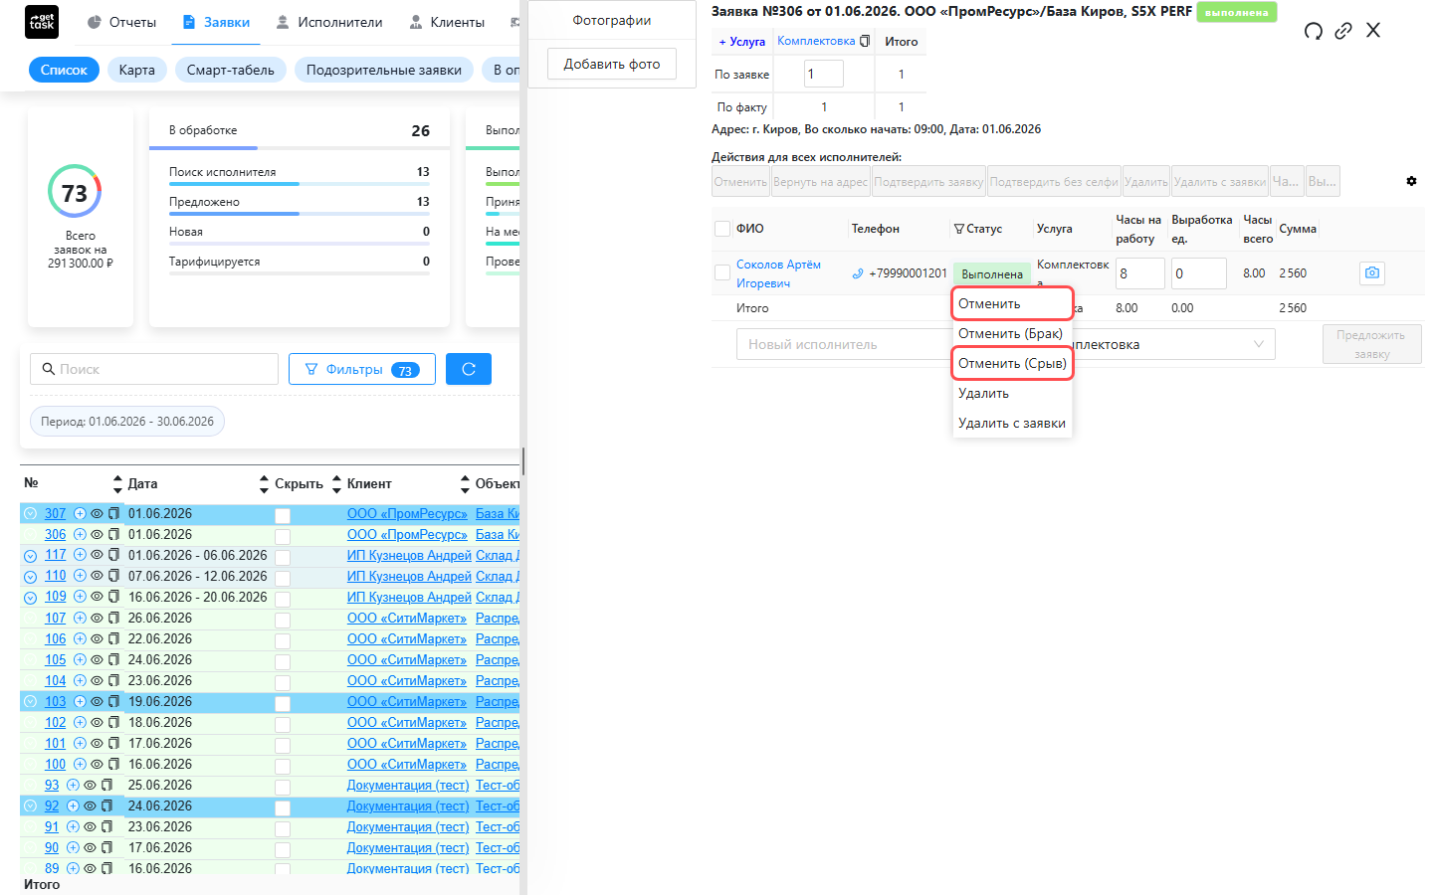This screenshot has width=1433, height=895.
Task: Click into the Поиск search field
Action: [154, 369]
